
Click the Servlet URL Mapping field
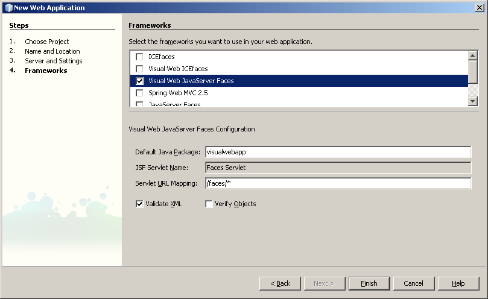click(x=338, y=183)
